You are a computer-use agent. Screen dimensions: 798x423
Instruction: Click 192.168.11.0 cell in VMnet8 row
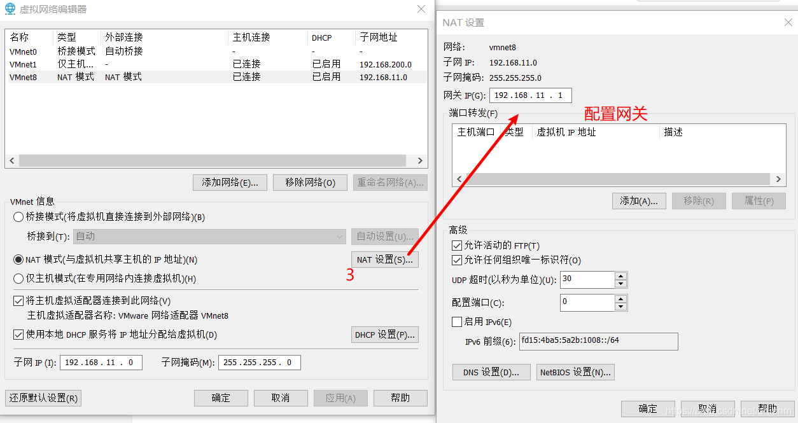(383, 77)
